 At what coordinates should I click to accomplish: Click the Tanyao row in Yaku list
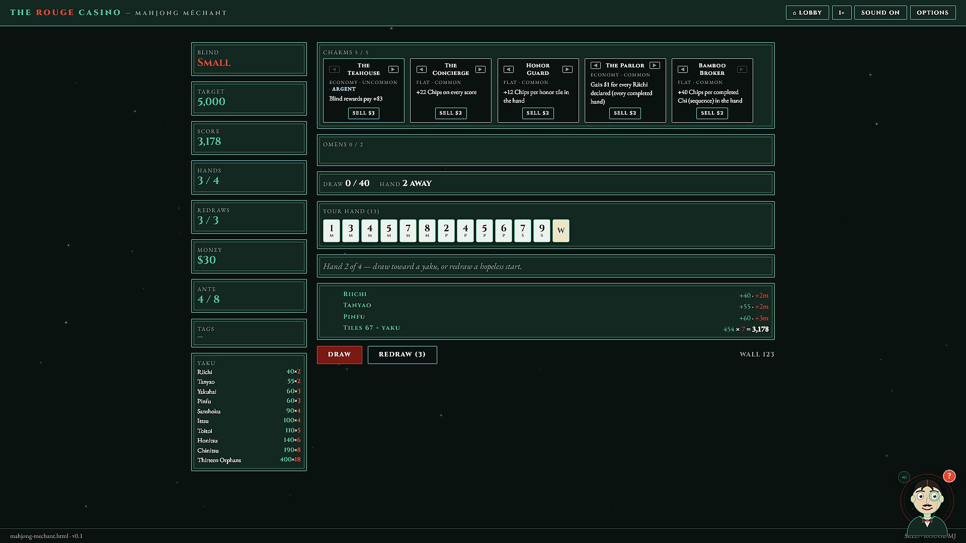(249, 382)
